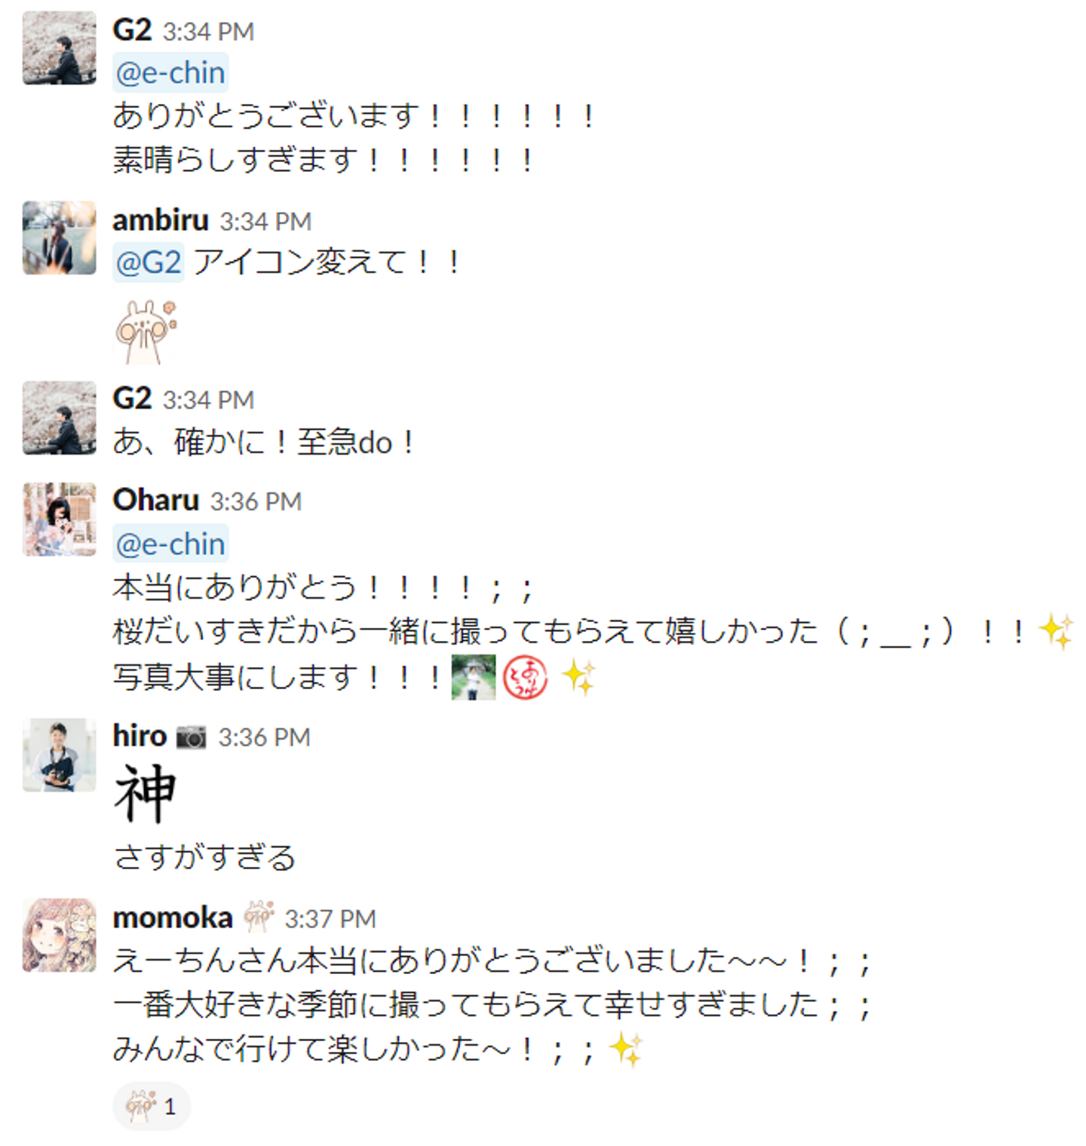Click the photo emoji in Oharu's message
Image resolution: width=1086 pixels, height=1146 pixels.
click(474, 676)
